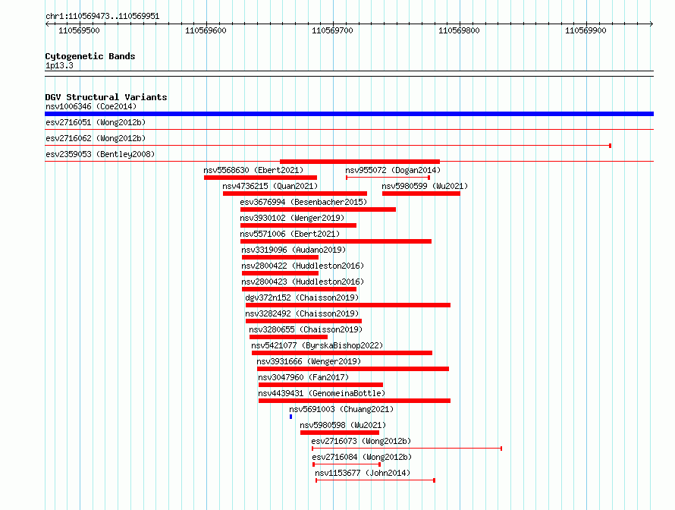Select nsv3282492 (Chaisson2019) variant
Image resolution: width=675 pixels, height=510 pixels.
302,313
